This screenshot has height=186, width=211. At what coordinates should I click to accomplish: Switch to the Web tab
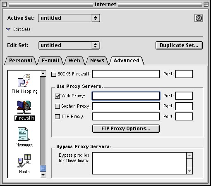74,61
